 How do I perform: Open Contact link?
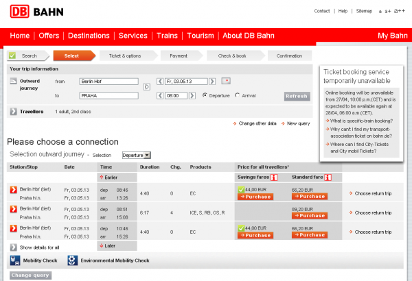point(322,11)
